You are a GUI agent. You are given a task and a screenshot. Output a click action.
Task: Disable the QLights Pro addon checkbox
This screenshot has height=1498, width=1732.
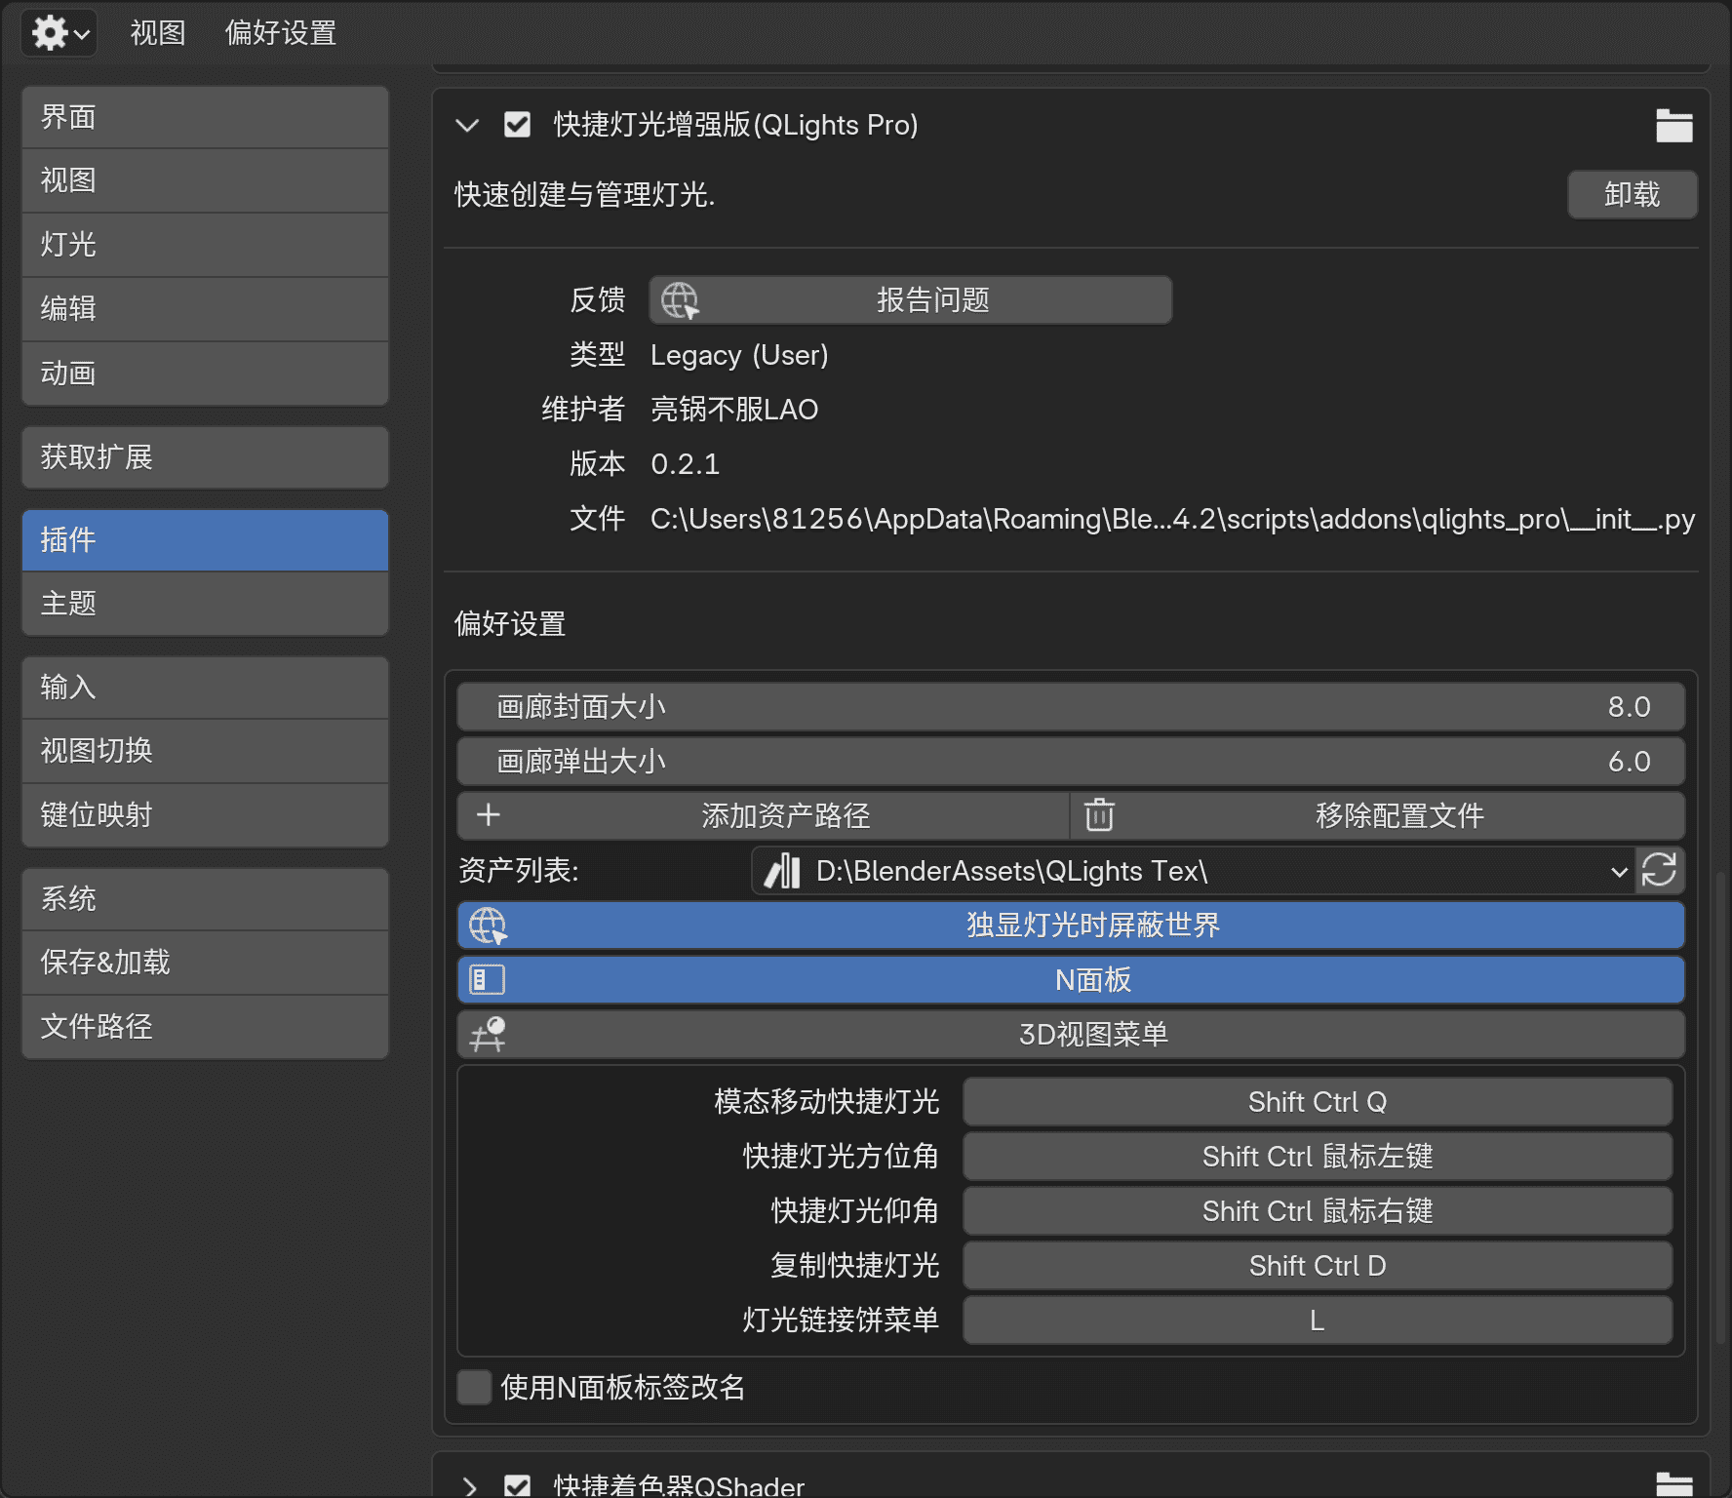517,125
